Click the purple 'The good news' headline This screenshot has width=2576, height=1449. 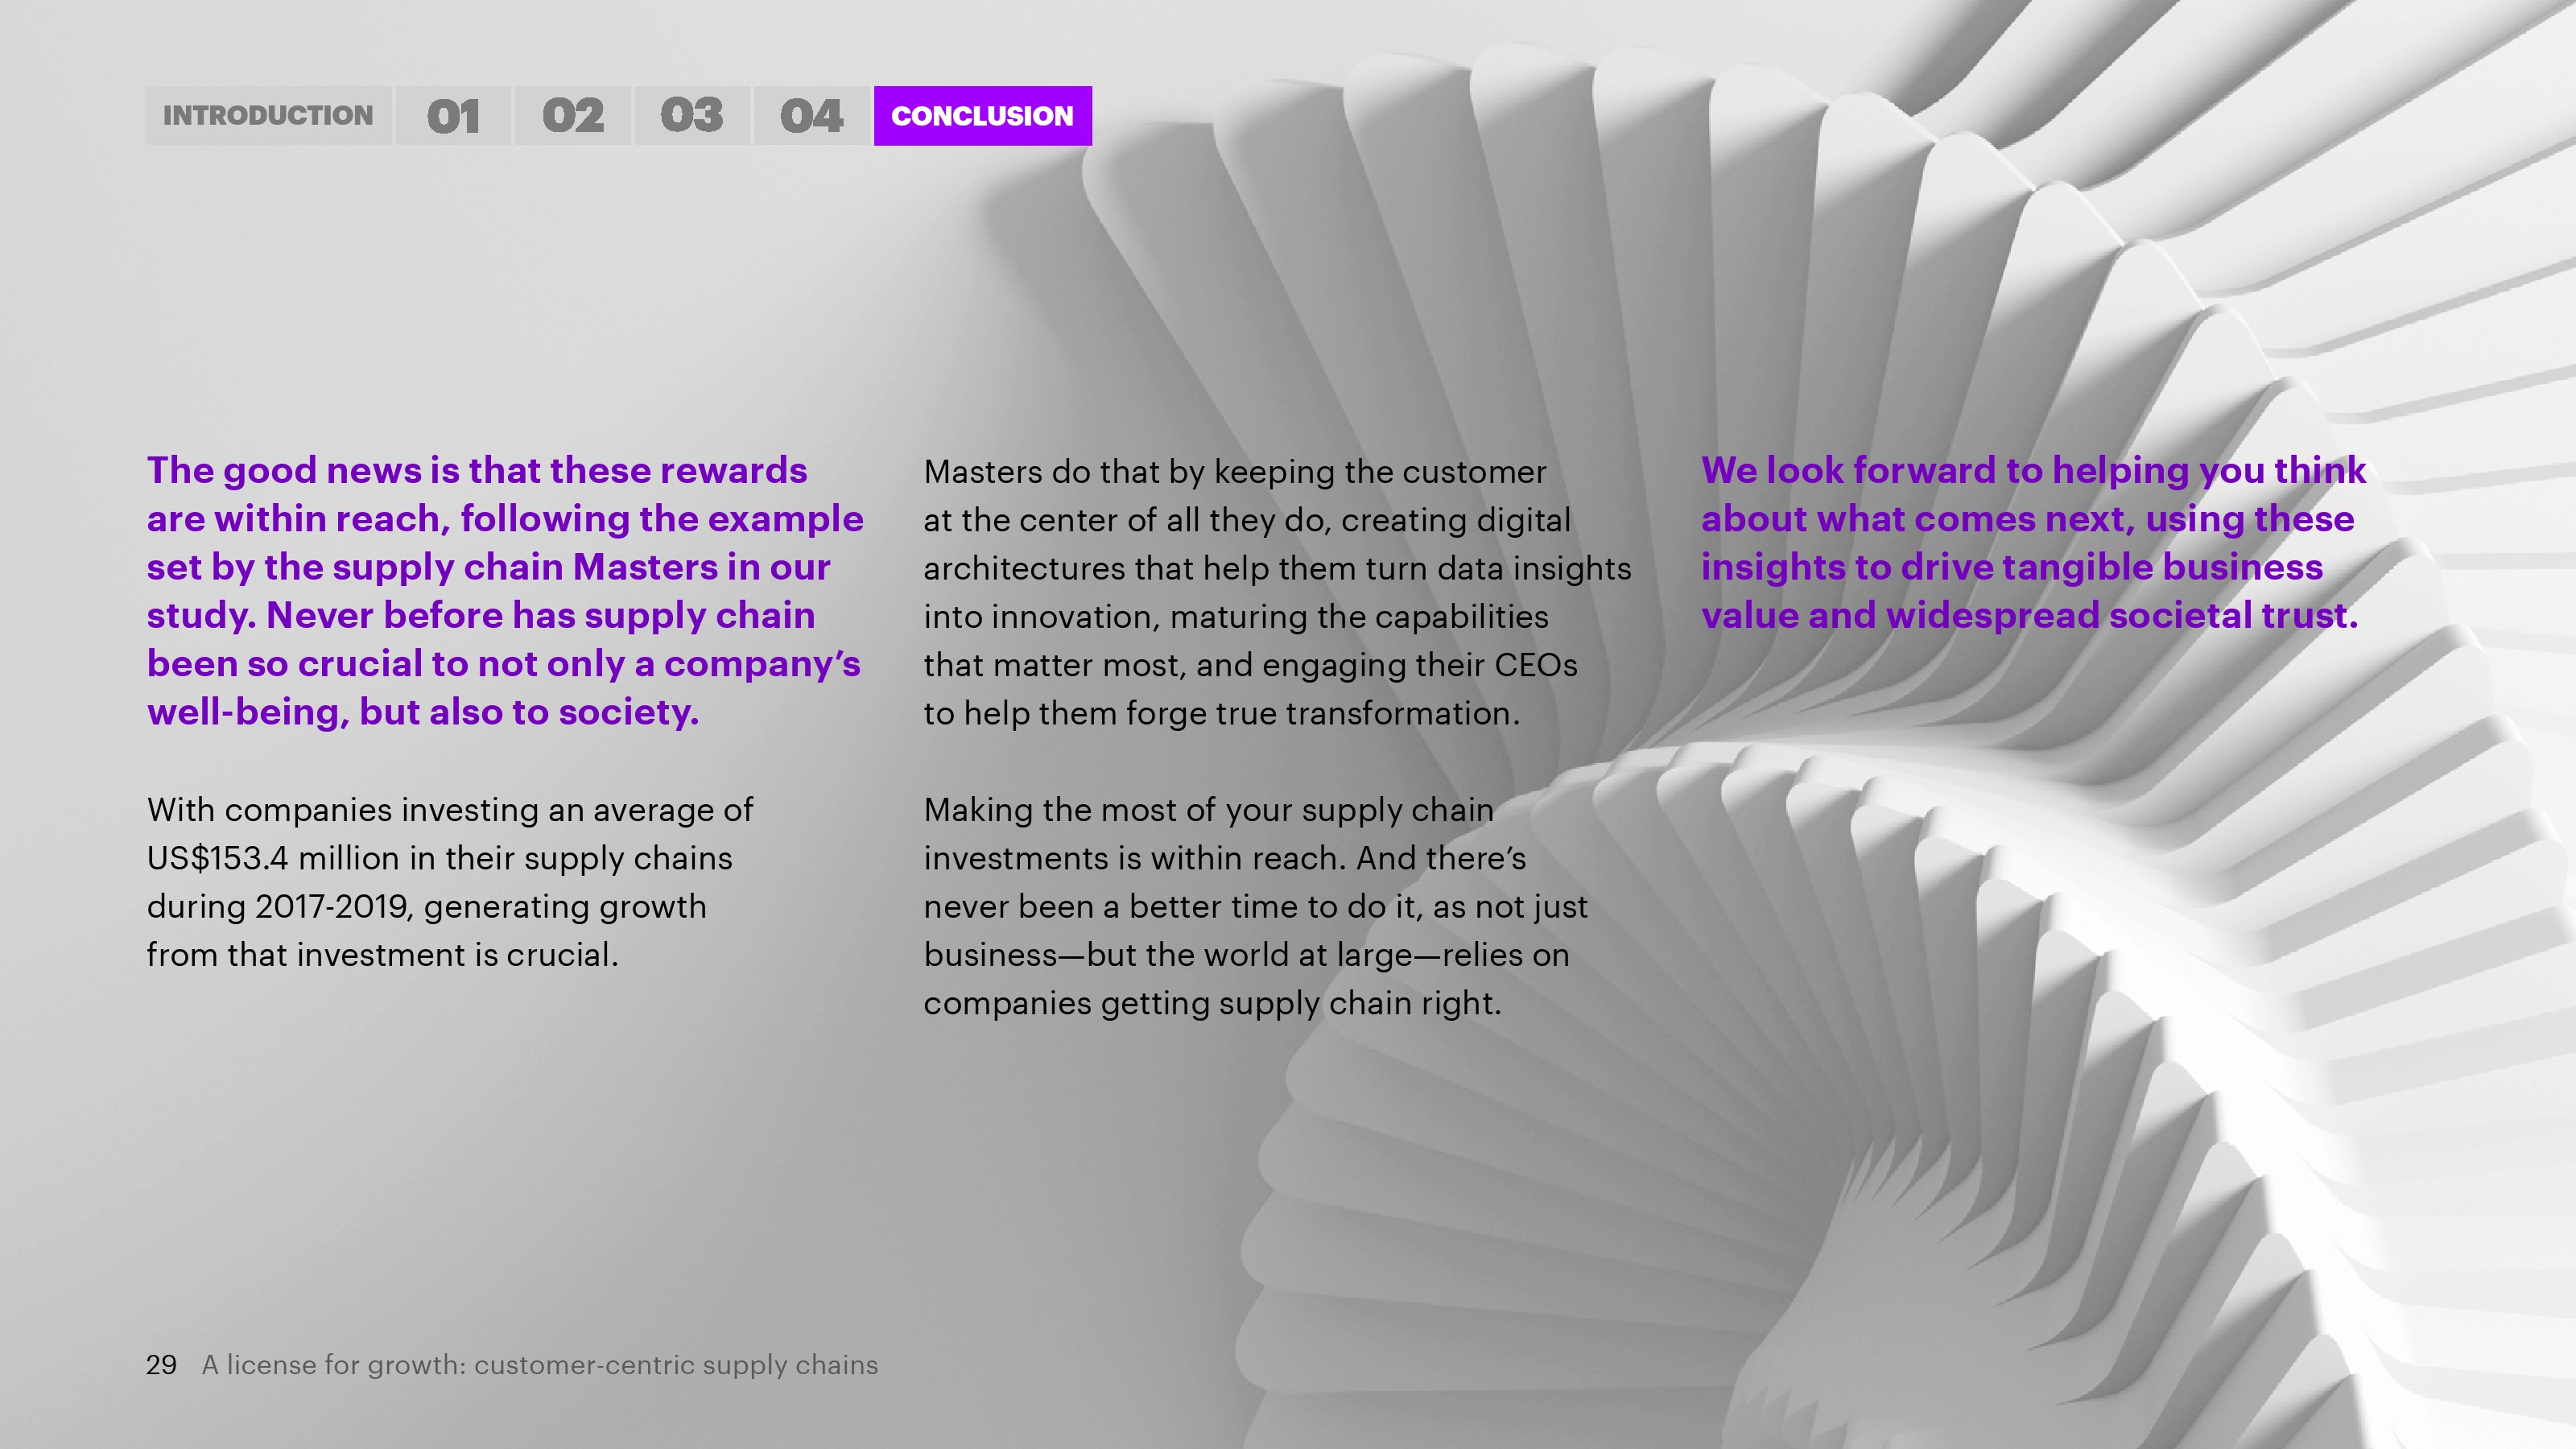coord(504,590)
